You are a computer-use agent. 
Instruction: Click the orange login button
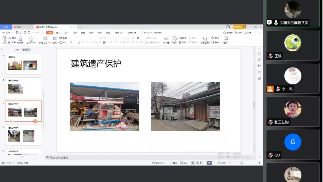pyautogui.click(x=240, y=27)
